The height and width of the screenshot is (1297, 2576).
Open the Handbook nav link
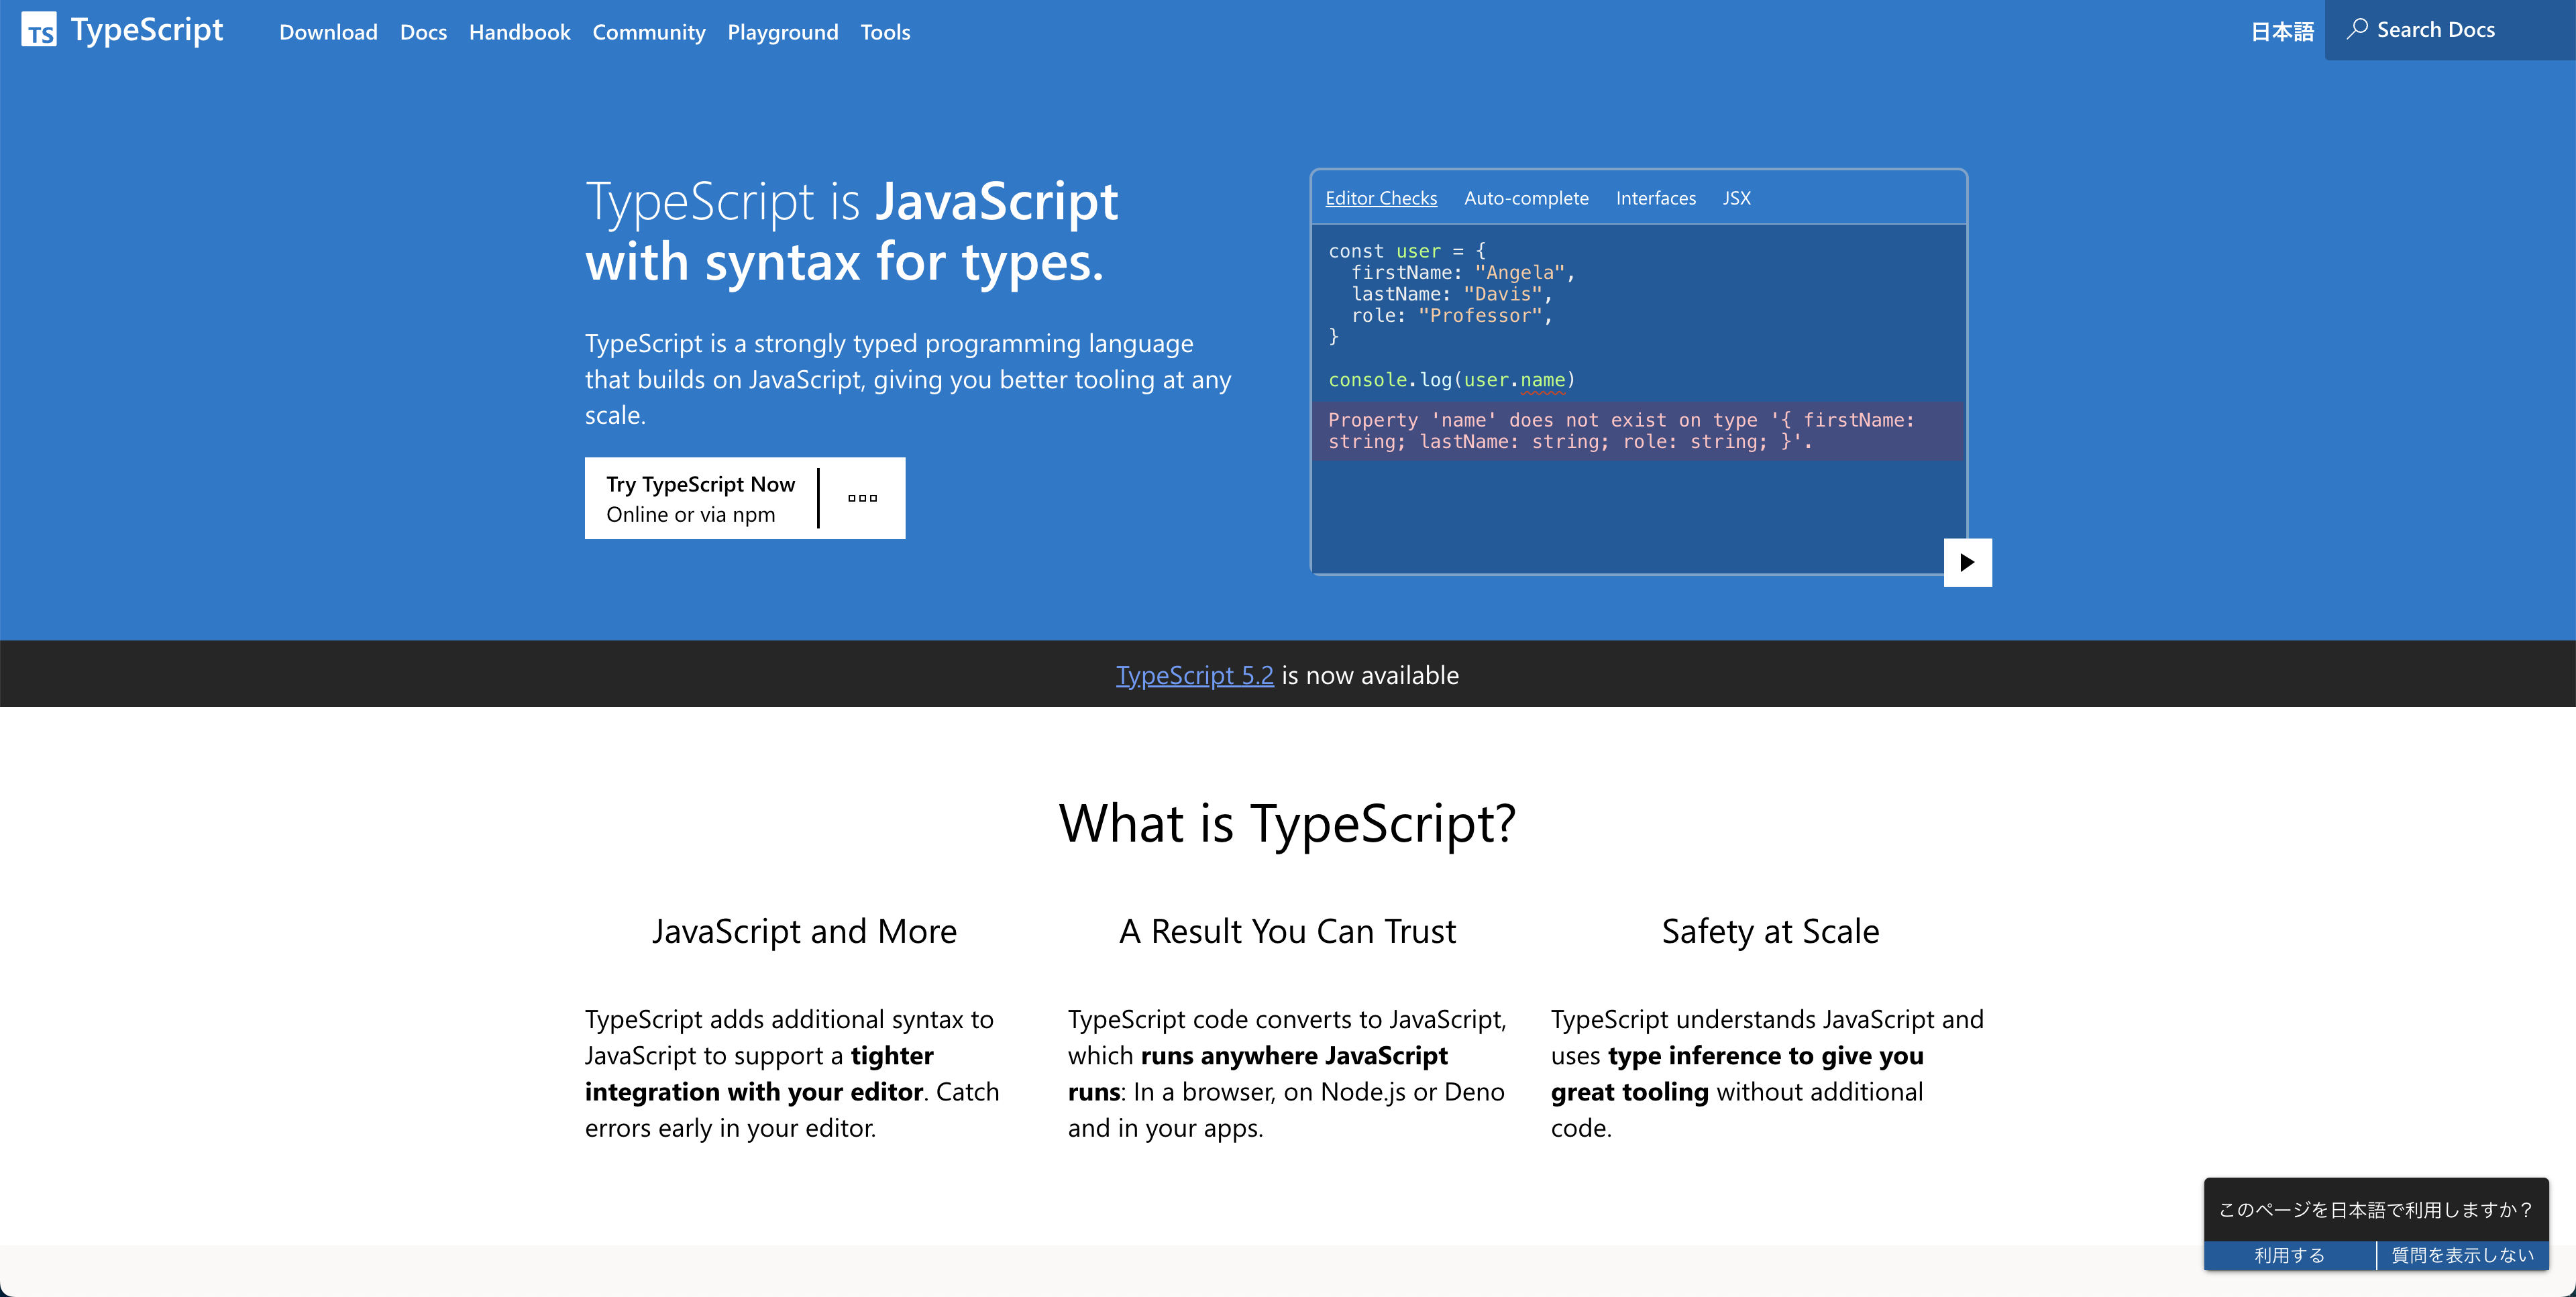point(519,32)
